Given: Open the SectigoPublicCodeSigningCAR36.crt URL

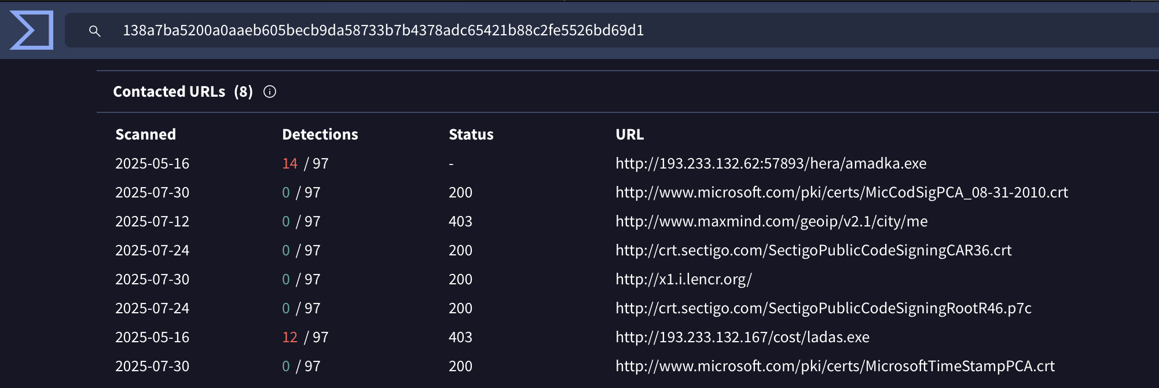Looking at the screenshot, I should pyautogui.click(x=813, y=250).
